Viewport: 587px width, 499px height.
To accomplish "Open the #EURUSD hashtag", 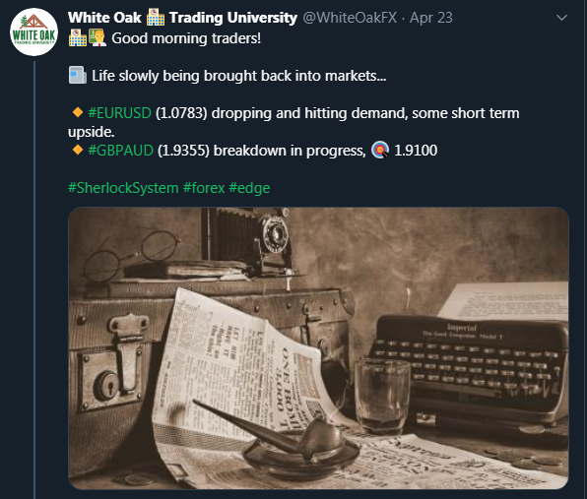I will pos(119,113).
